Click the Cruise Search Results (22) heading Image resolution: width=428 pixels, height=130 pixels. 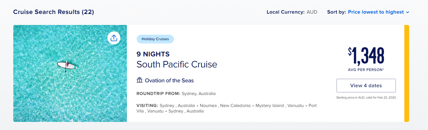(54, 12)
